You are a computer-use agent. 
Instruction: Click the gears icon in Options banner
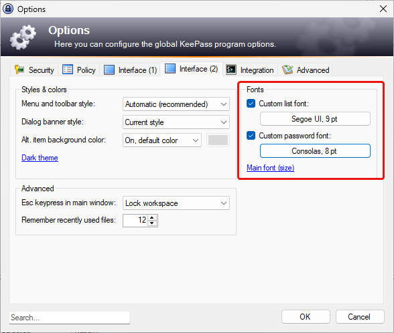click(x=23, y=37)
